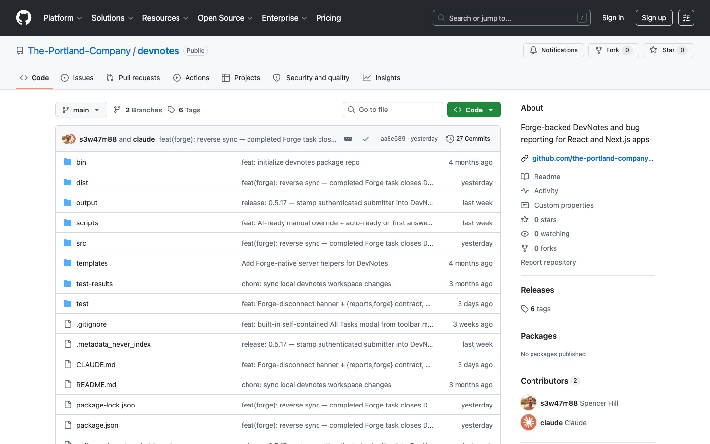Viewport: 710px width, 444px height.
Task: Open the main branch dropdown
Action: [81, 110]
